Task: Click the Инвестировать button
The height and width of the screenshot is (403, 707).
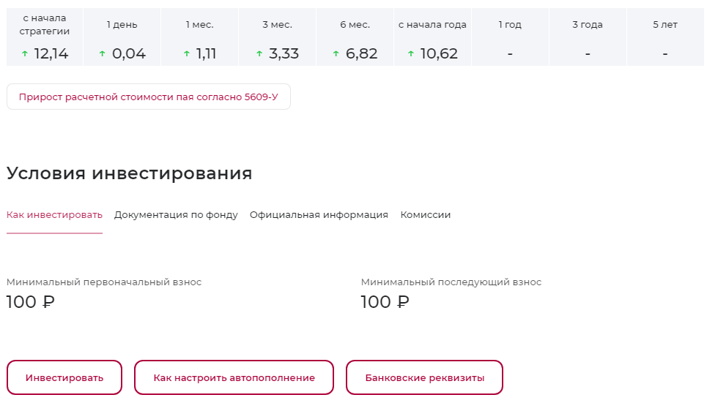Action: (64, 377)
